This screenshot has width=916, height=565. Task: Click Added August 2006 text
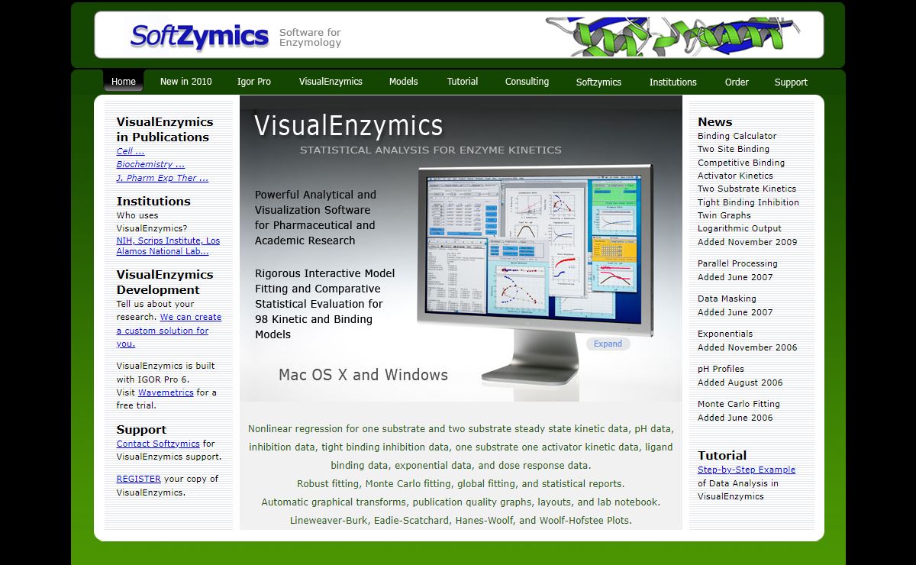740,383
